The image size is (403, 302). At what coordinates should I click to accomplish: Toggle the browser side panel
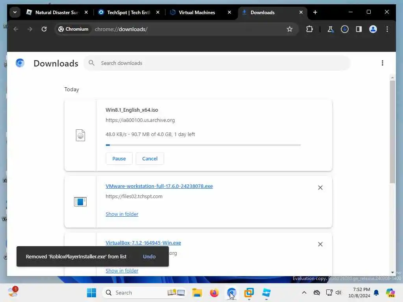(359, 29)
